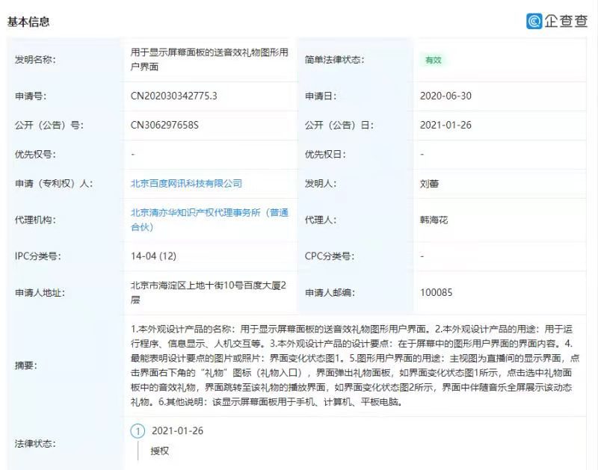The height and width of the screenshot is (470, 598).
Task: Select agent name 韩海花
Action: click(x=434, y=220)
